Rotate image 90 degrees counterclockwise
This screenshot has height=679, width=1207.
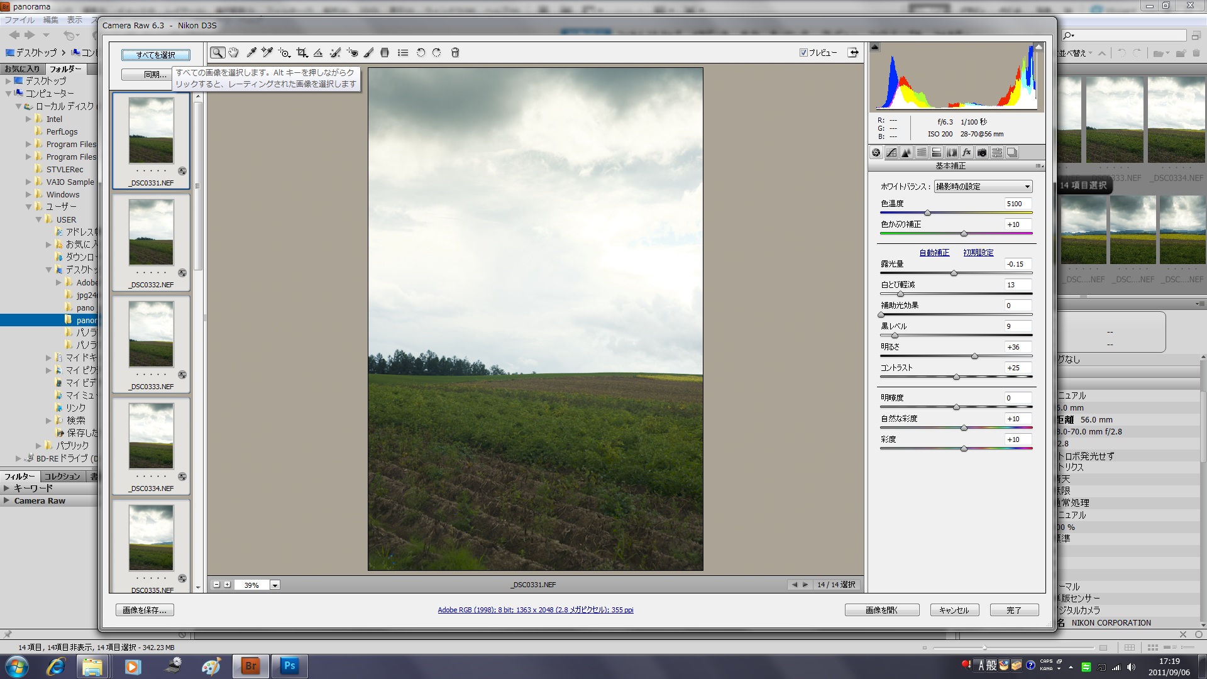pos(421,53)
